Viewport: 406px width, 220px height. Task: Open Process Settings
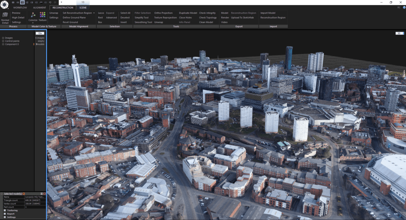click(x=16, y=22)
